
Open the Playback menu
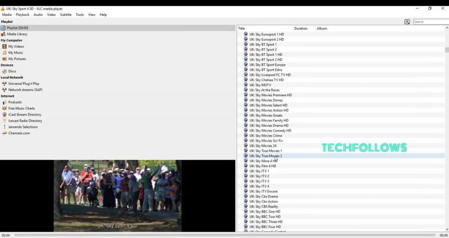[23, 14]
